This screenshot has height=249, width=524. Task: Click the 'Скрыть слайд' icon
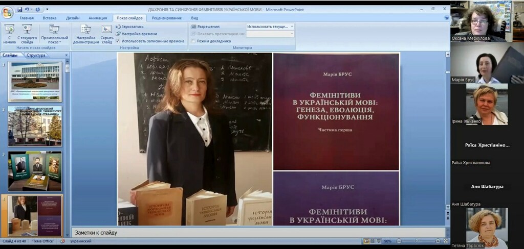point(107,33)
